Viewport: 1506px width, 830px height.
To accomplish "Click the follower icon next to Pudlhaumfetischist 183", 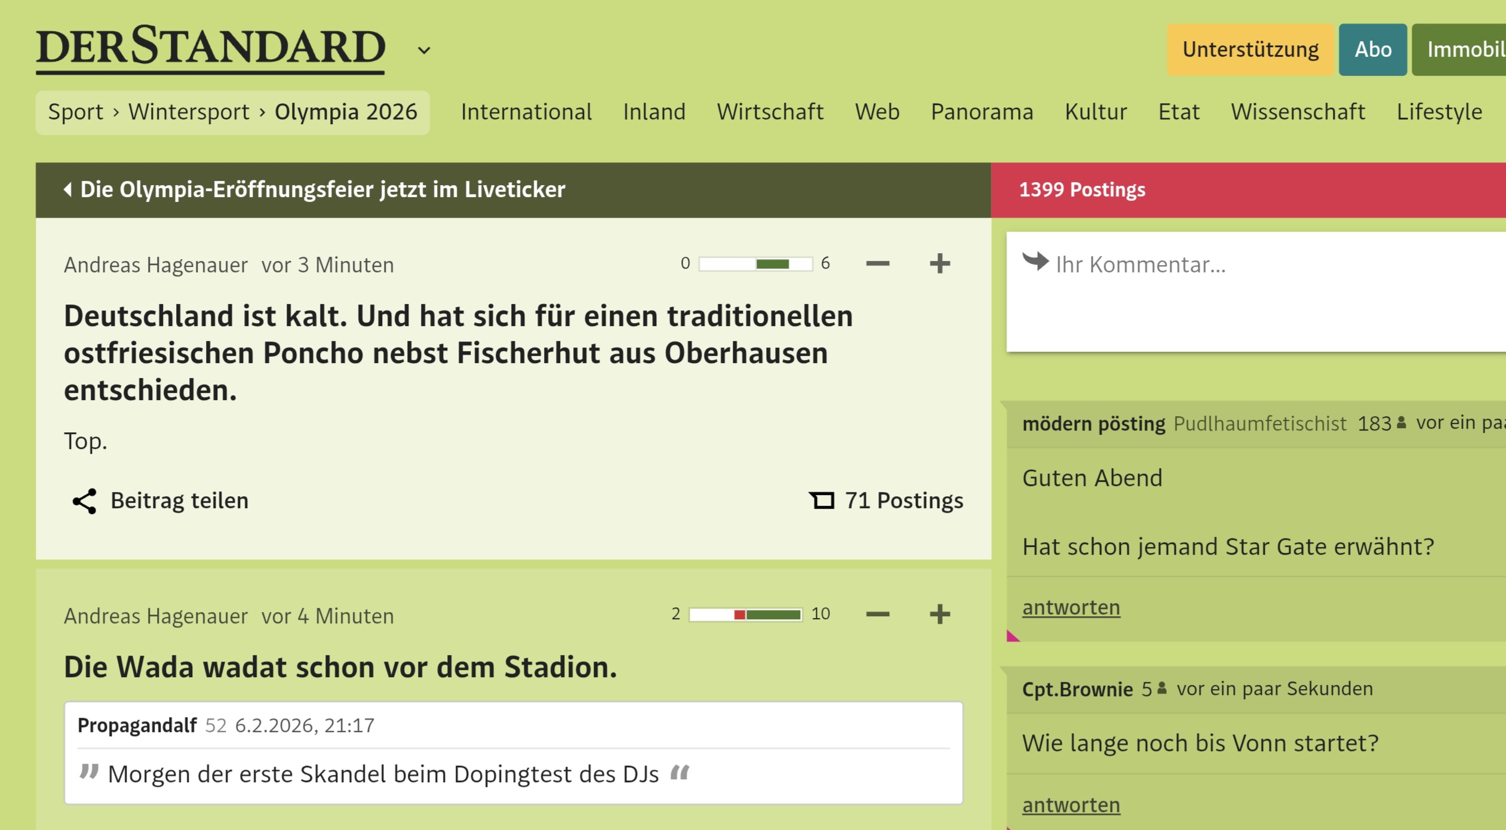I will pos(1401,423).
